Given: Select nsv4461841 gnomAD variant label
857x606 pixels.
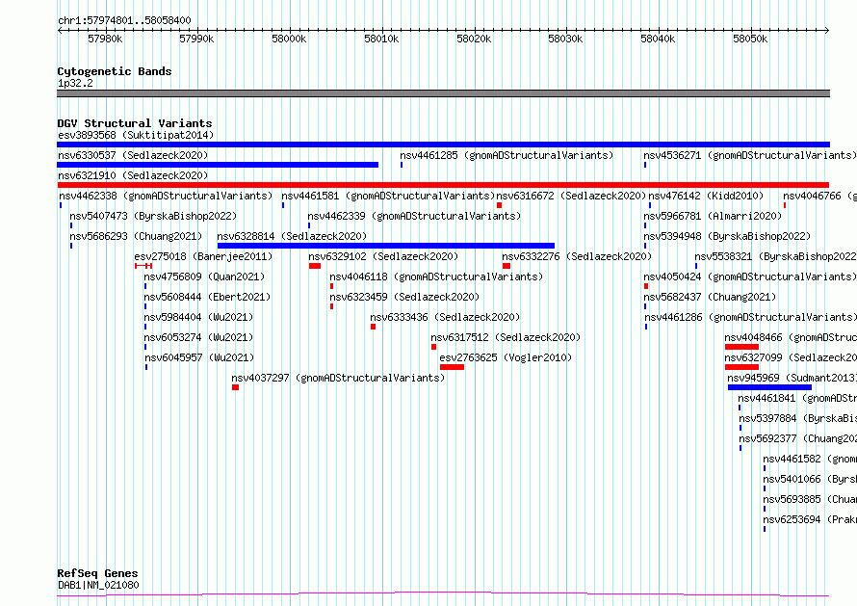Looking at the screenshot, I should pyautogui.click(x=797, y=398).
